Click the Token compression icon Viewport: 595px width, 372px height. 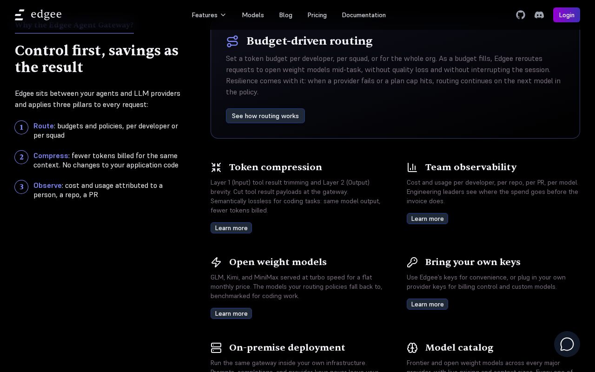click(216, 167)
